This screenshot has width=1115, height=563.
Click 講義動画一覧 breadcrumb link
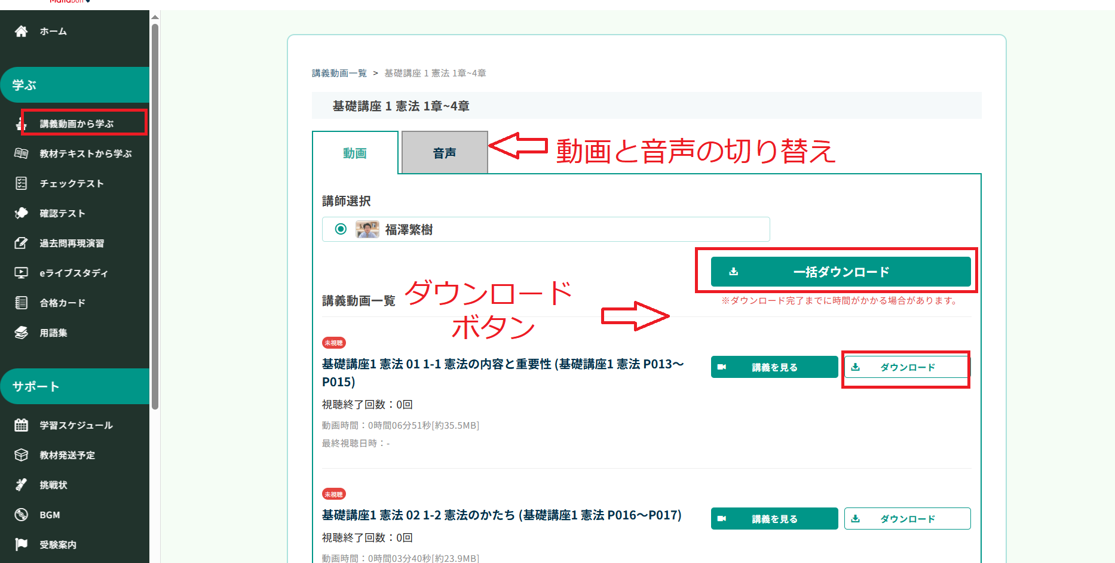[339, 73]
